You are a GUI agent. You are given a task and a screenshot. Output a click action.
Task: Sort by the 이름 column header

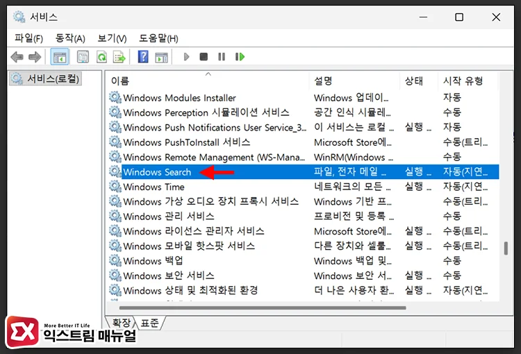pyautogui.click(x=208, y=81)
